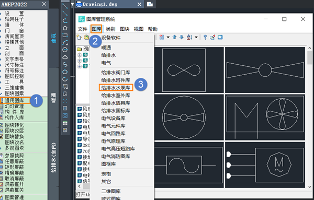Select 电气元件库 menu entry

tap(113, 126)
